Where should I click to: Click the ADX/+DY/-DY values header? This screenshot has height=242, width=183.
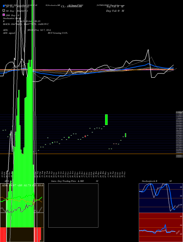click(x=22, y=185)
